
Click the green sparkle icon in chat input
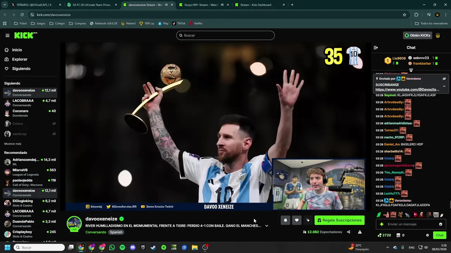tap(381, 224)
